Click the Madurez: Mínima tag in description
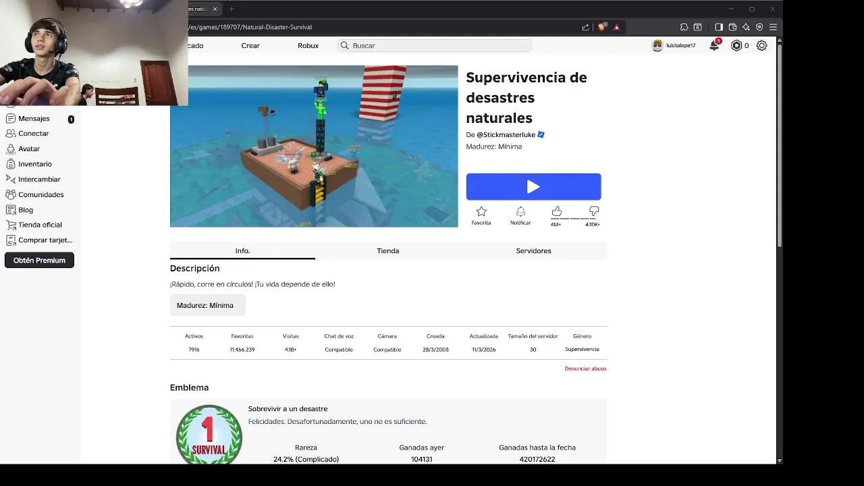Screen dimensions: 864x486 click(207, 305)
